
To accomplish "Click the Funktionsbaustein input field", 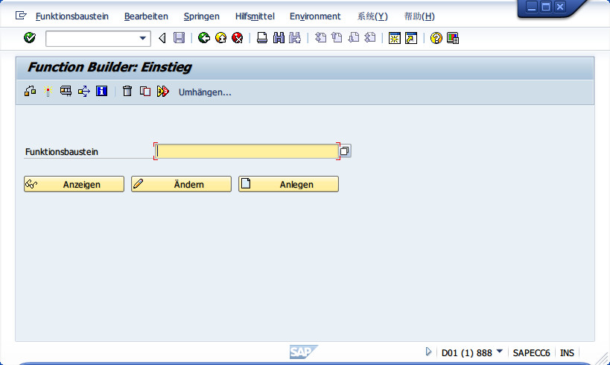I will click(247, 151).
